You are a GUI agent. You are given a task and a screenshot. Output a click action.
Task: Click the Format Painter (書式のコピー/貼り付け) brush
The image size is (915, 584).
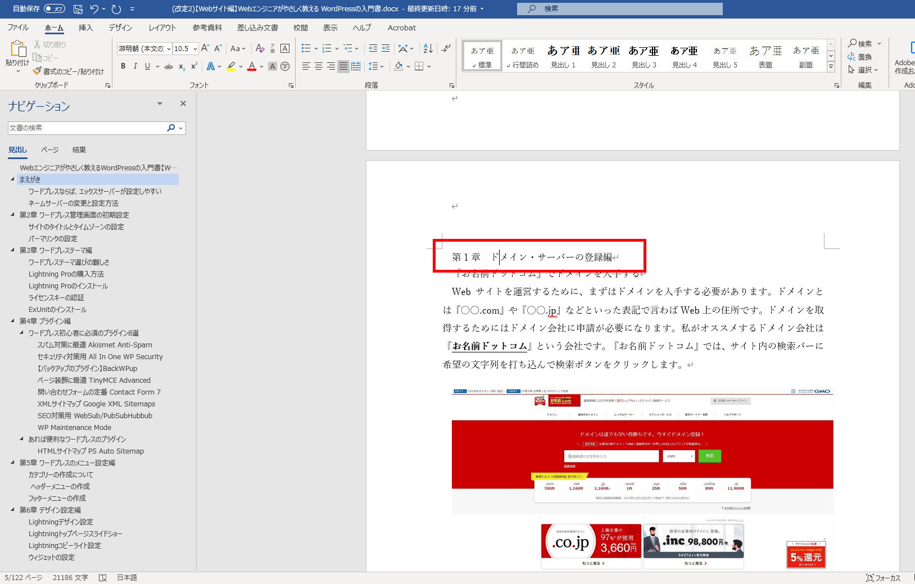point(37,71)
